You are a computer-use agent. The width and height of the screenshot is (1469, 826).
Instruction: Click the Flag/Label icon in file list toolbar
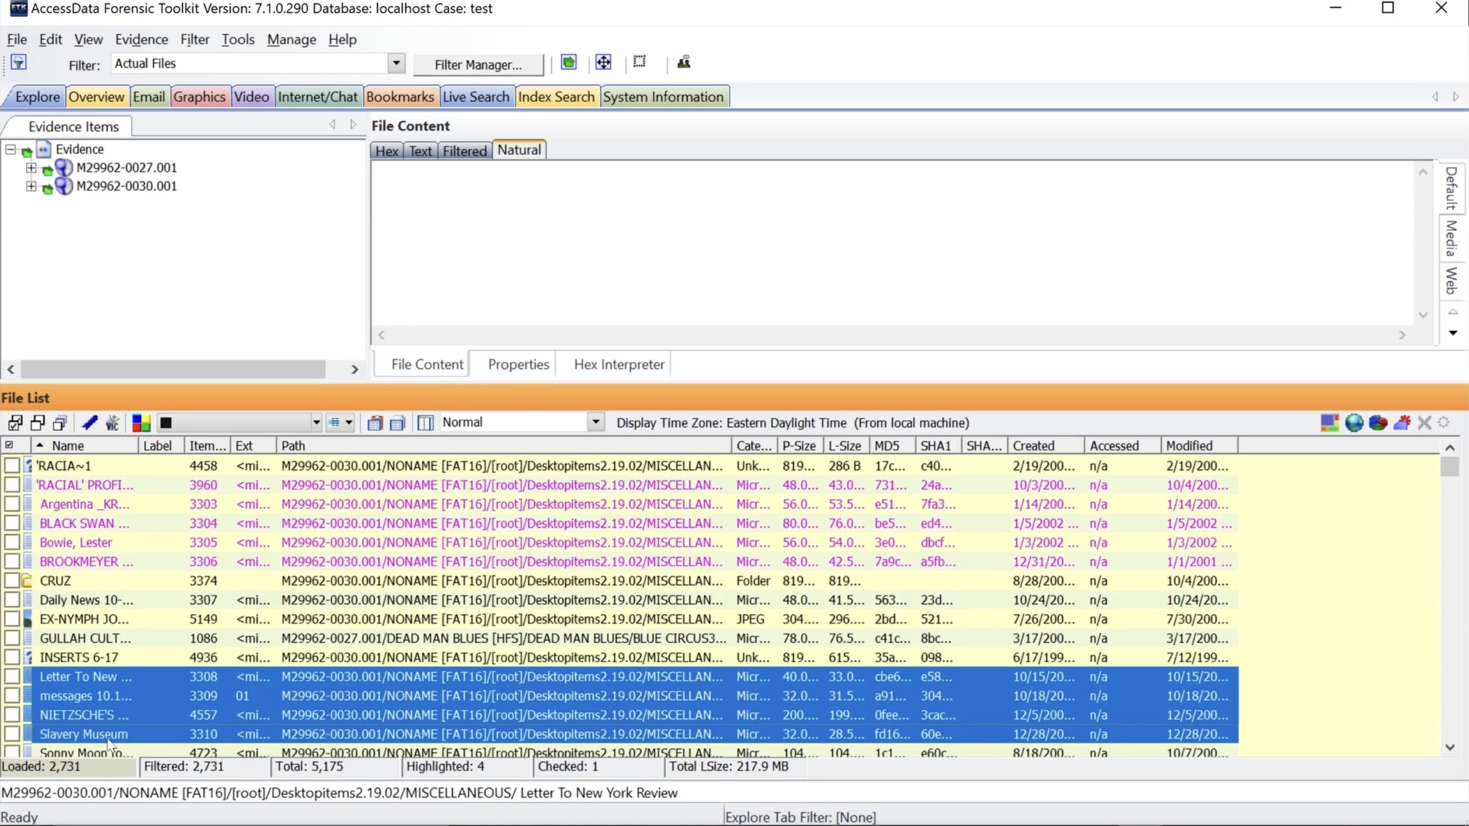(x=140, y=423)
